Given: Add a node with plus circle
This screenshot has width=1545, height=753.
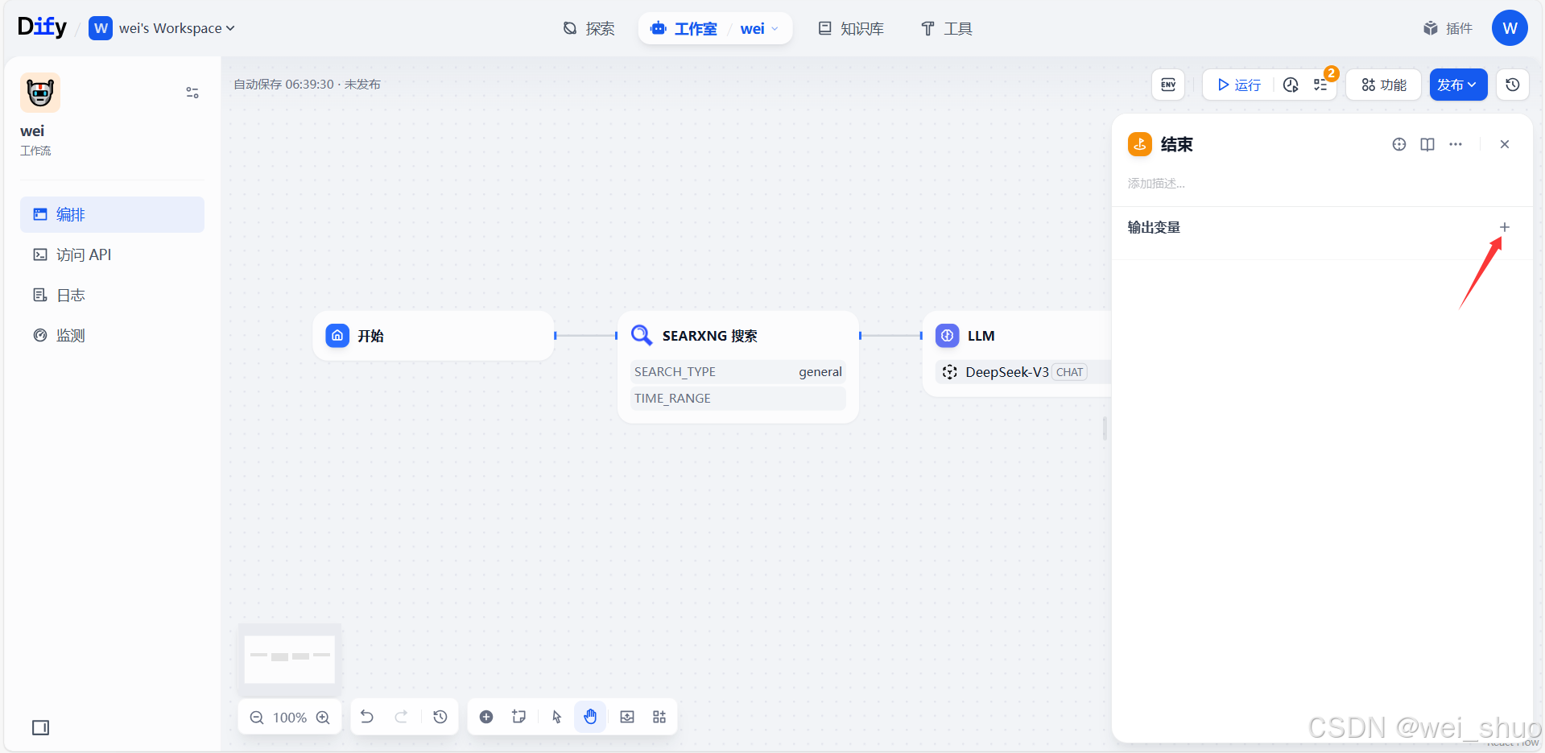Looking at the screenshot, I should pos(486,717).
